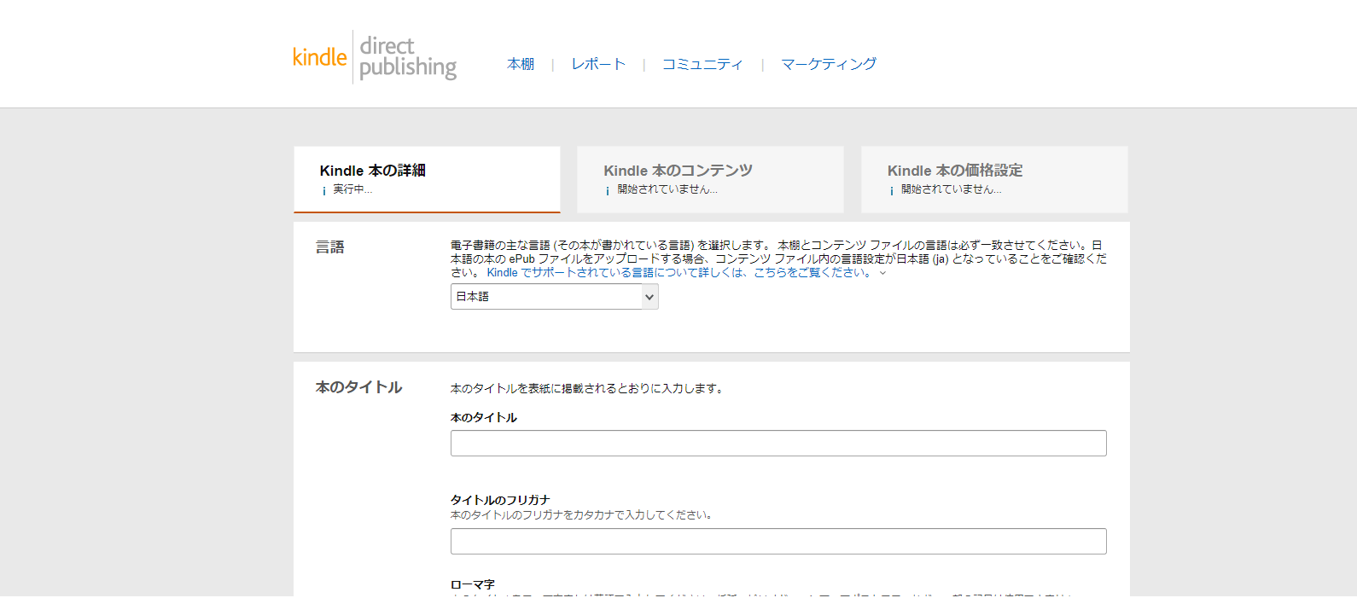Click the orange kindle logo
Screen dimensions: 1357x598
pyautogui.click(x=319, y=57)
